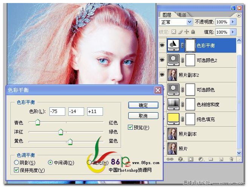Image resolution: width=249 pixels, height=189 pixels.
Task: Click the 洋红-绿色 slider handle
Action: click(x=61, y=132)
